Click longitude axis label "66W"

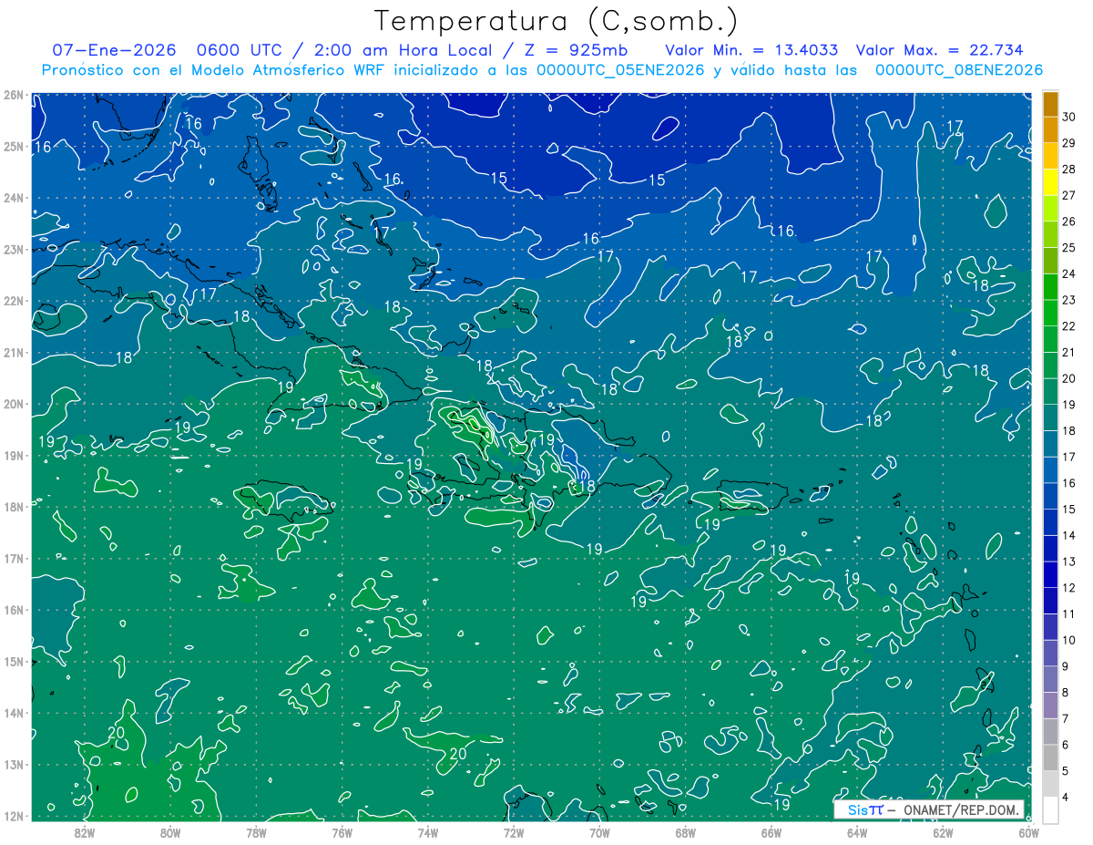click(x=771, y=832)
